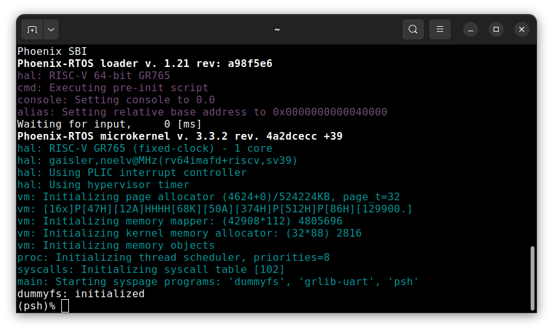Close the terminal window
The height and width of the screenshot is (331, 553).
[522, 29]
